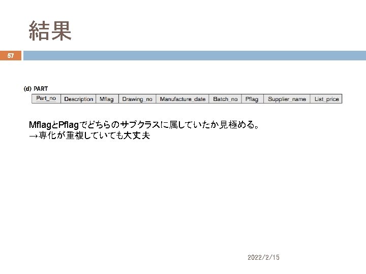Viewport: 366px width, 274px height.
Task: Click the slide number 57 badge
Action: (x=11, y=56)
